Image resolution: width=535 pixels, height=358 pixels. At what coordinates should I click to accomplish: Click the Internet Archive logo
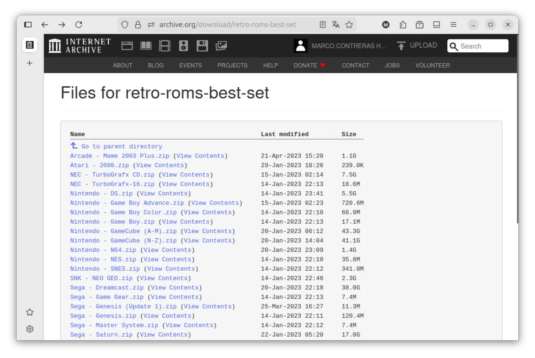[x=79, y=45]
